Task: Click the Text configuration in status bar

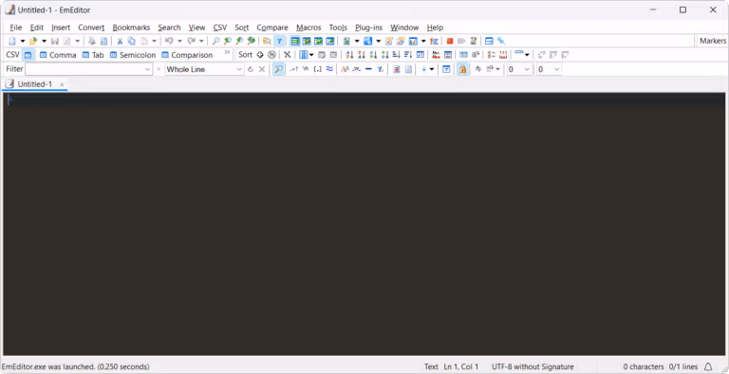Action: pos(431,366)
